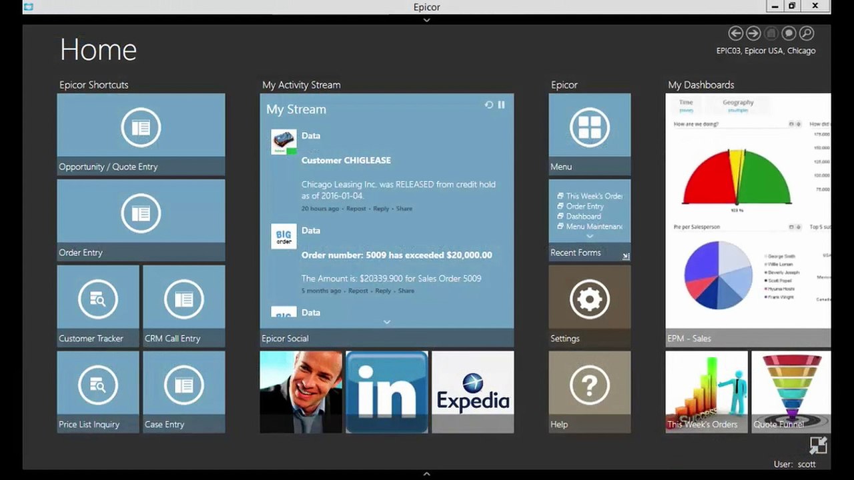Launch the Customer Tracker tile

click(98, 306)
